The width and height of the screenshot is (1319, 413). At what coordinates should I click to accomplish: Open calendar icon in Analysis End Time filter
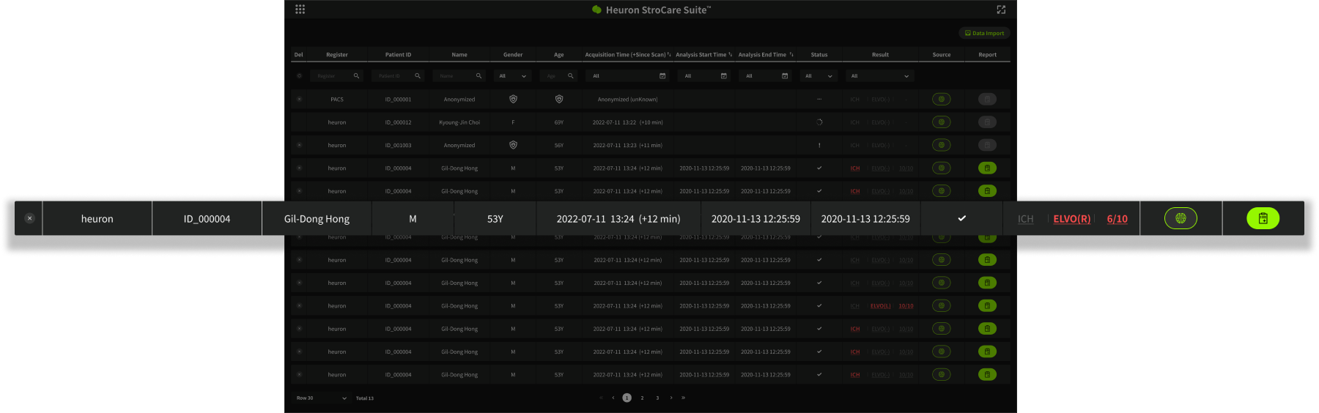point(785,75)
